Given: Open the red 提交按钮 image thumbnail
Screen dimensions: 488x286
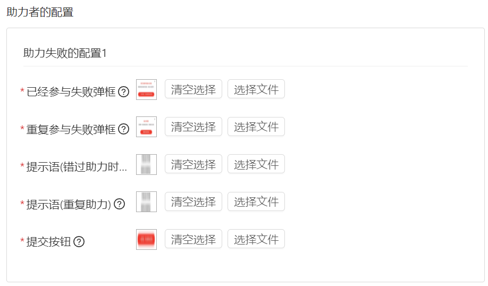Looking at the screenshot, I should pyautogui.click(x=146, y=239).
